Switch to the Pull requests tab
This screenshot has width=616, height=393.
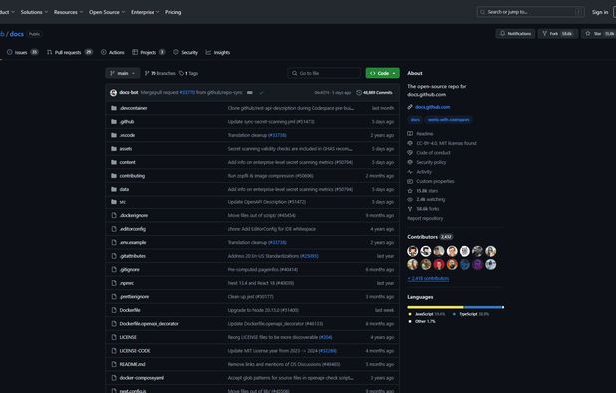[x=70, y=52]
